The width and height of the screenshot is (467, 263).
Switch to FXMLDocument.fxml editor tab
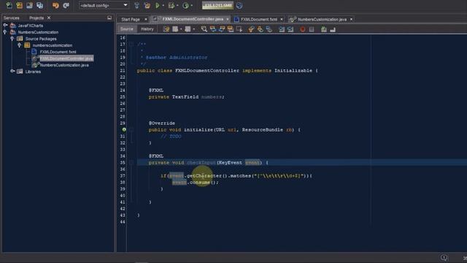(x=259, y=20)
